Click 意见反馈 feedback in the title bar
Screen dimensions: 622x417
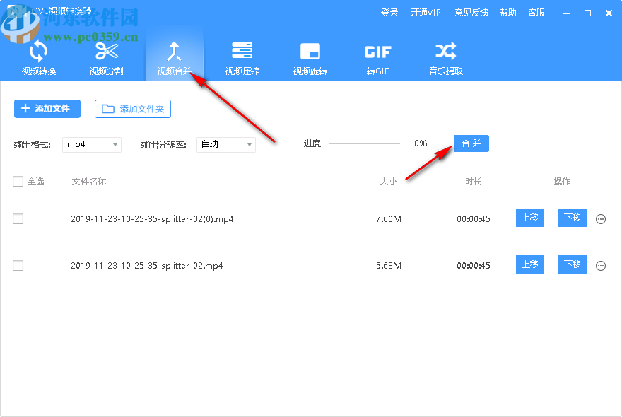pyautogui.click(x=471, y=12)
